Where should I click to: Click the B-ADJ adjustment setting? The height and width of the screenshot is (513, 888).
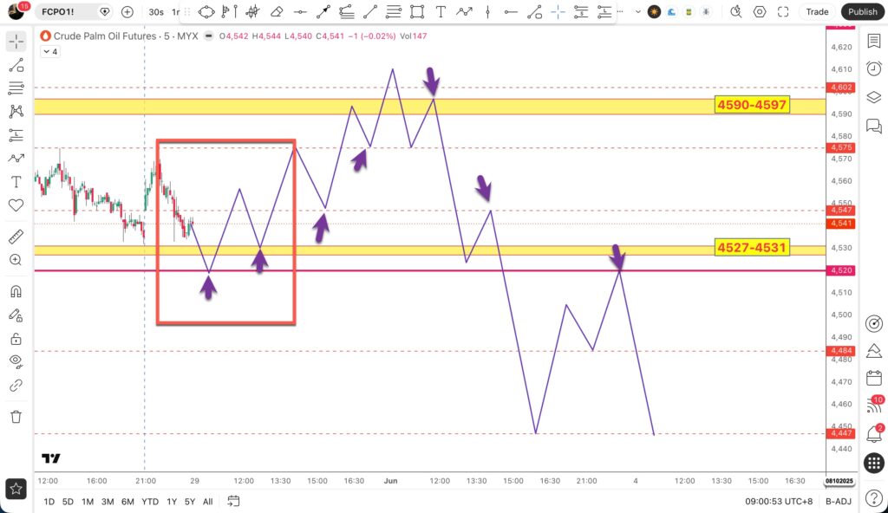point(839,502)
